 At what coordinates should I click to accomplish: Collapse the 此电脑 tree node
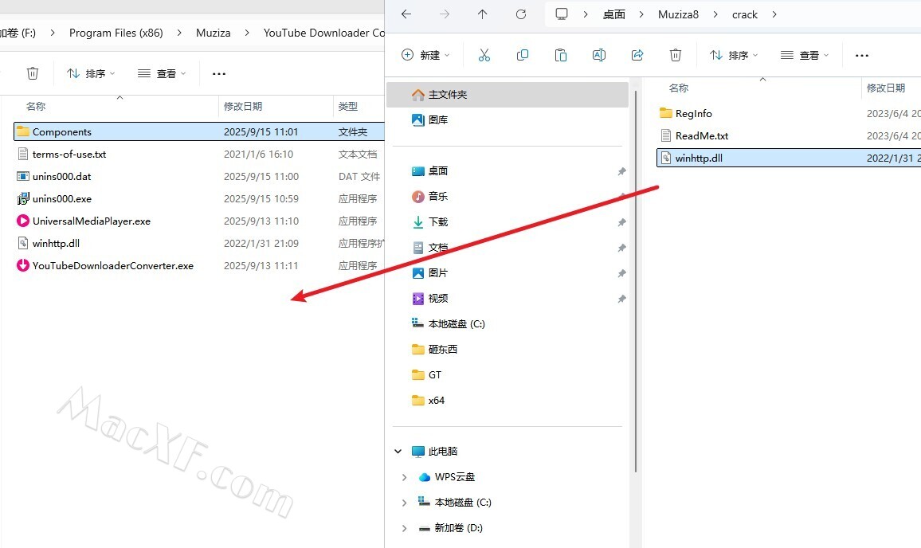coord(398,451)
